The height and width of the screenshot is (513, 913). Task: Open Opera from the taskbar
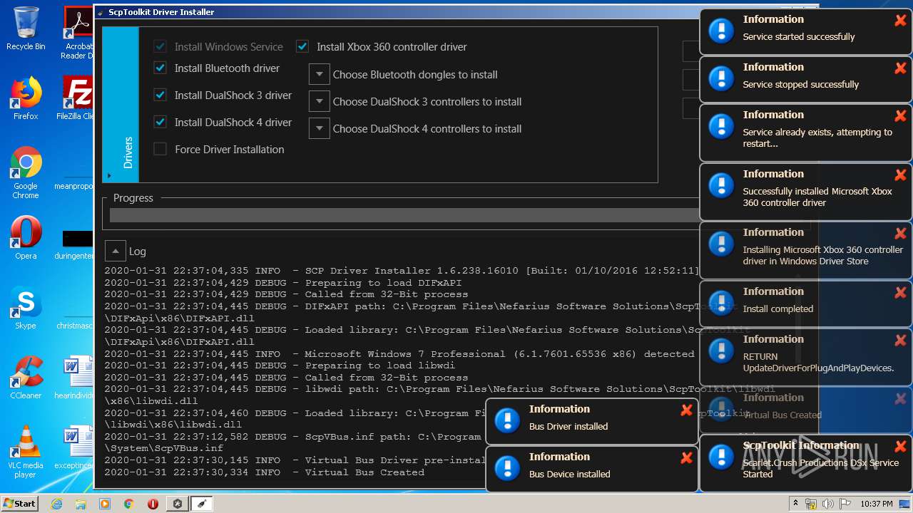coord(153,504)
